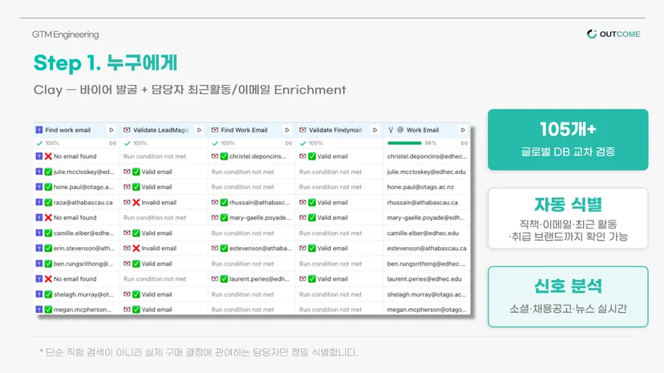Click green check beside christel.deponcins...
664x373 pixels.
click(224, 156)
